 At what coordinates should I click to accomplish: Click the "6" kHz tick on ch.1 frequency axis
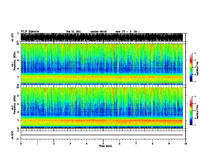[18, 60]
